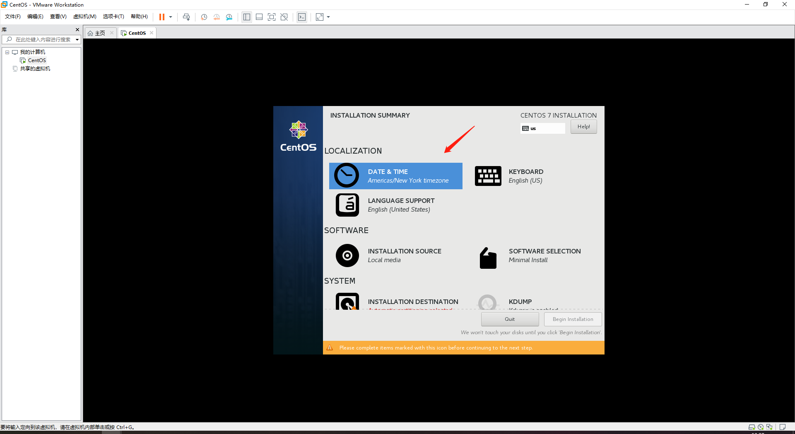Close the 库 library panel
The image size is (795, 434).
pos(77,29)
